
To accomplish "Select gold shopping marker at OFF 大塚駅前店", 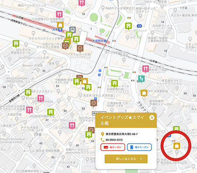I will tap(144, 93).
